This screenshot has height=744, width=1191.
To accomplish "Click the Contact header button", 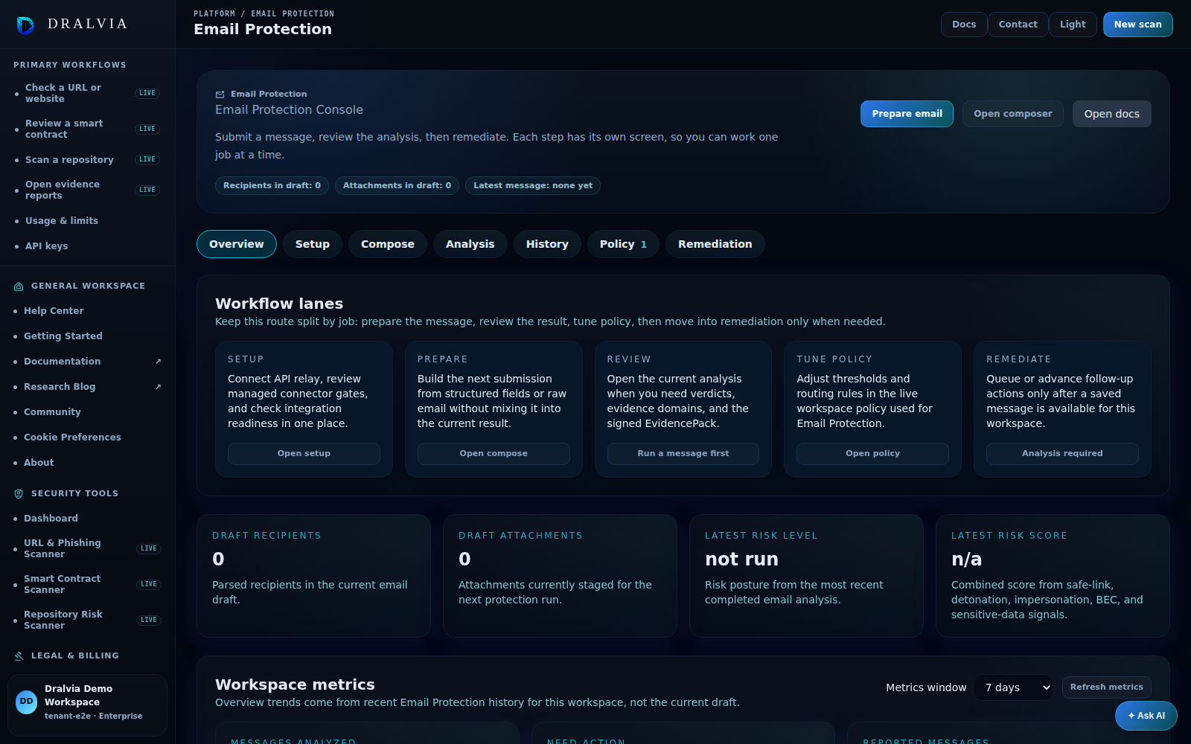I will [x=1018, y=25].
